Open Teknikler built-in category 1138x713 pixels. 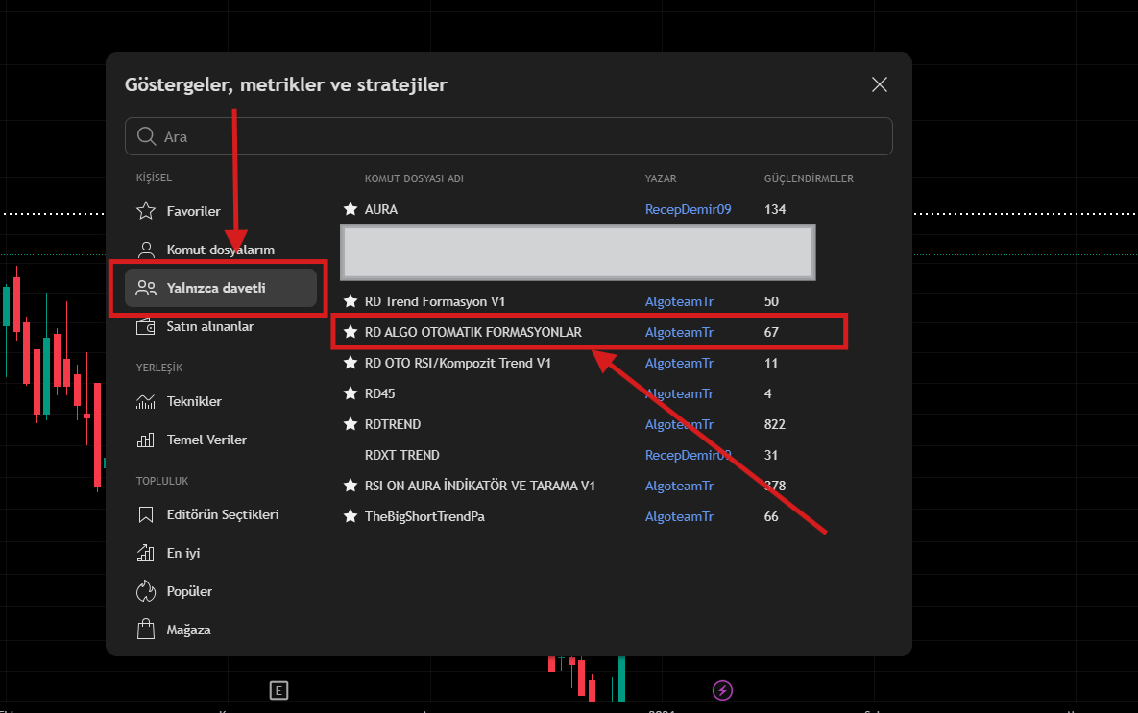click(x=221, y=401)
